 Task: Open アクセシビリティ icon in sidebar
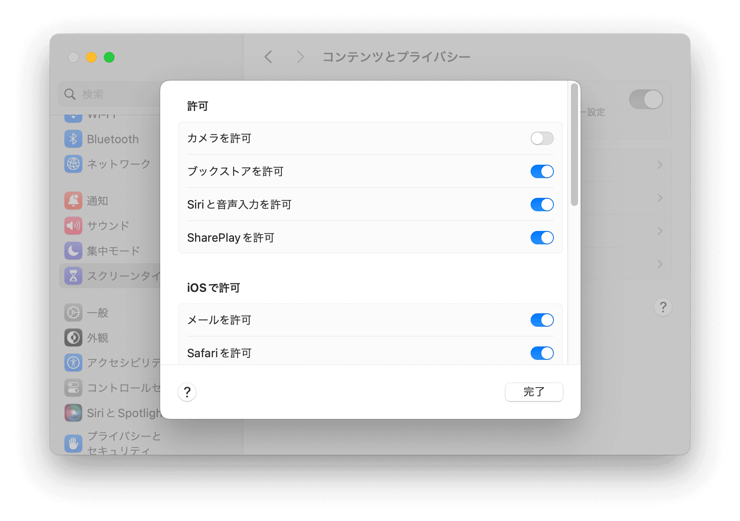[73, 363]
